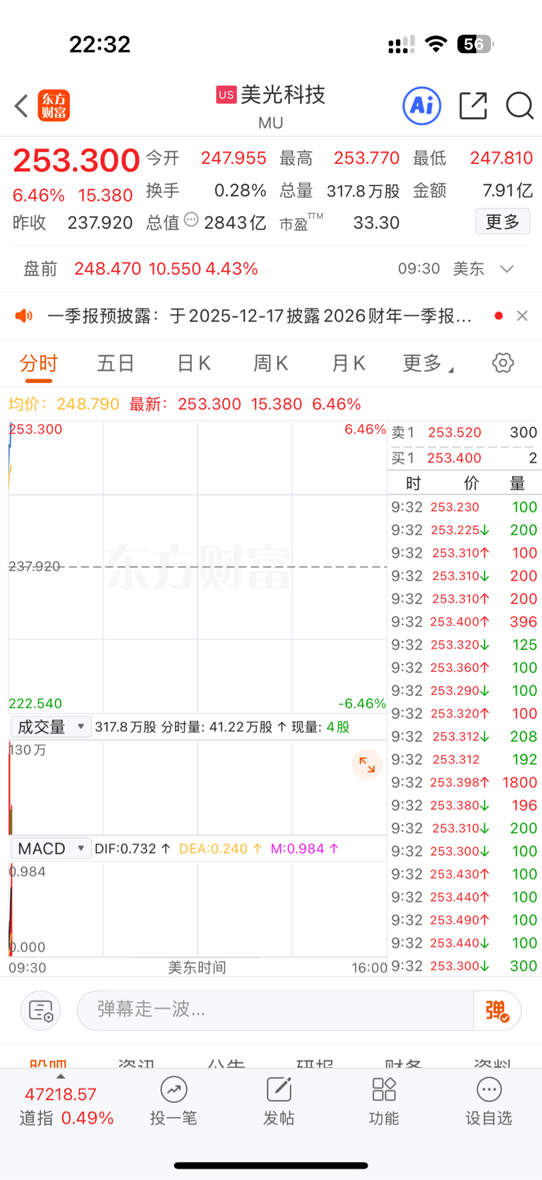Tap the DEA:0.240 readout

(x=221, y=849)
